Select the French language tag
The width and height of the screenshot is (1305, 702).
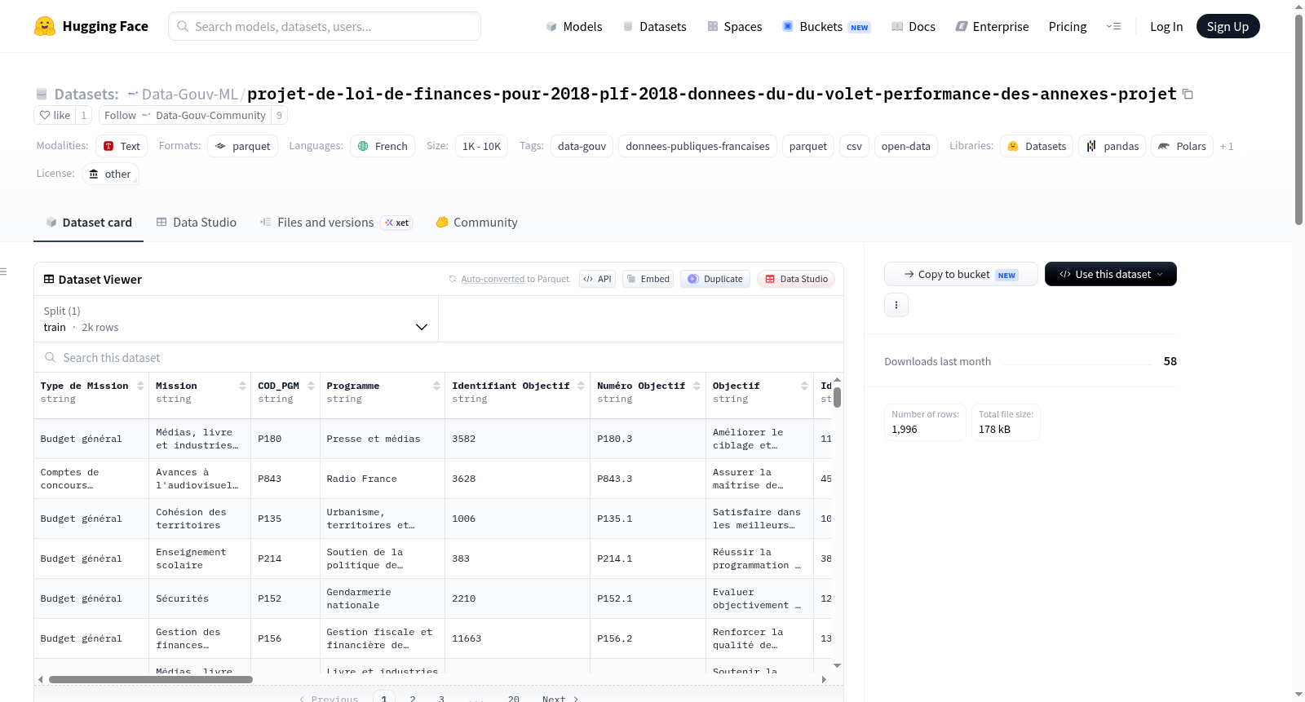383,146
